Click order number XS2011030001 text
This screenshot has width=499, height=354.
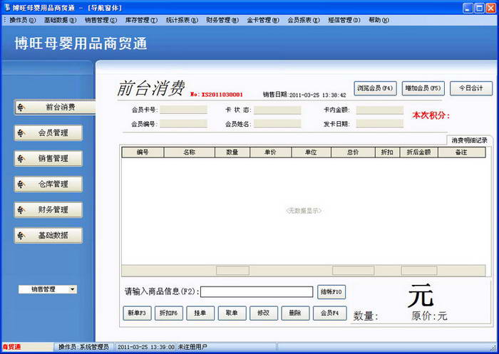tap(222, 95)
